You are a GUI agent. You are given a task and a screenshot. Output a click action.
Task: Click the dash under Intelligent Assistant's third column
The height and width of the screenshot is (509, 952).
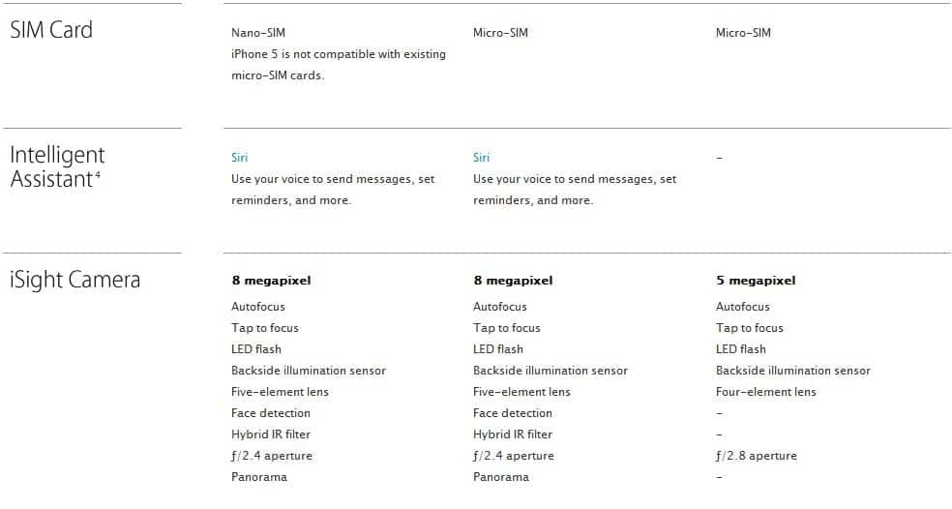click(x=719, y=158)
